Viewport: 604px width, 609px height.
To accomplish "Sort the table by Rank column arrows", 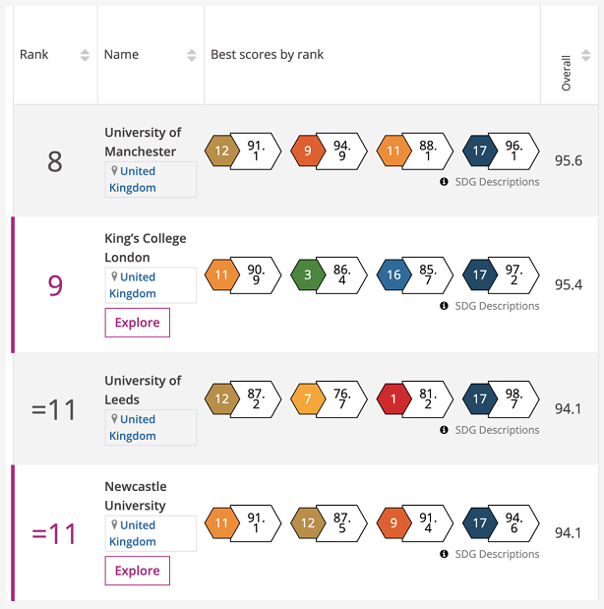I will (x=85, y=55).
